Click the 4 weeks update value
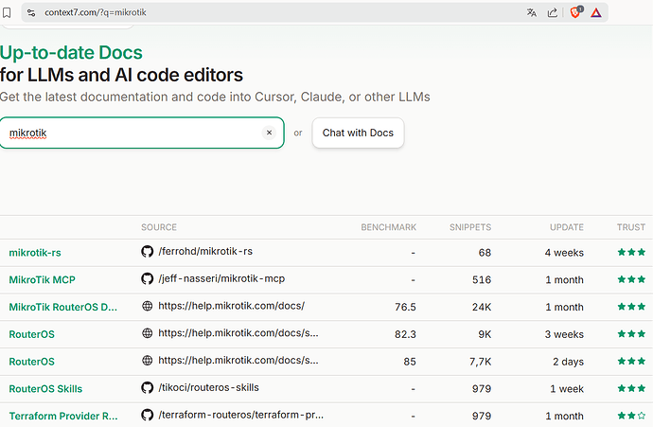 pos(564,253)
